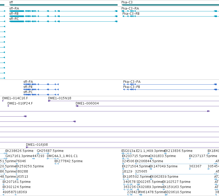Click BAC clone DME1-010P24.F label
This screenshot has width=219, height=196.
coord(20,103)
